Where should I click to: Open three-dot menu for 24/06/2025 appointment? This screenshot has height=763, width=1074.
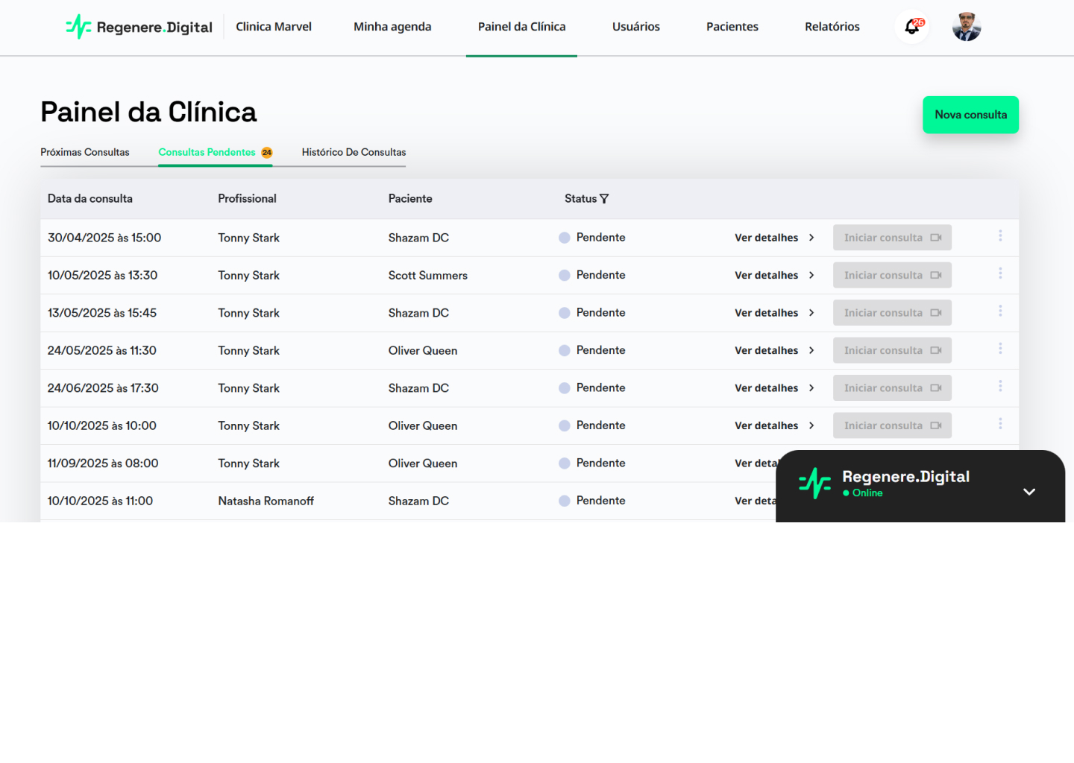[x=1000, y=386]
